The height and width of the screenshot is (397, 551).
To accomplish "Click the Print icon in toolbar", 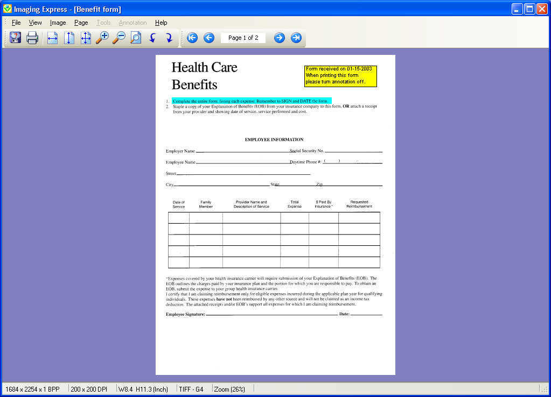I will pyautogui.click(x=32, y=38).
